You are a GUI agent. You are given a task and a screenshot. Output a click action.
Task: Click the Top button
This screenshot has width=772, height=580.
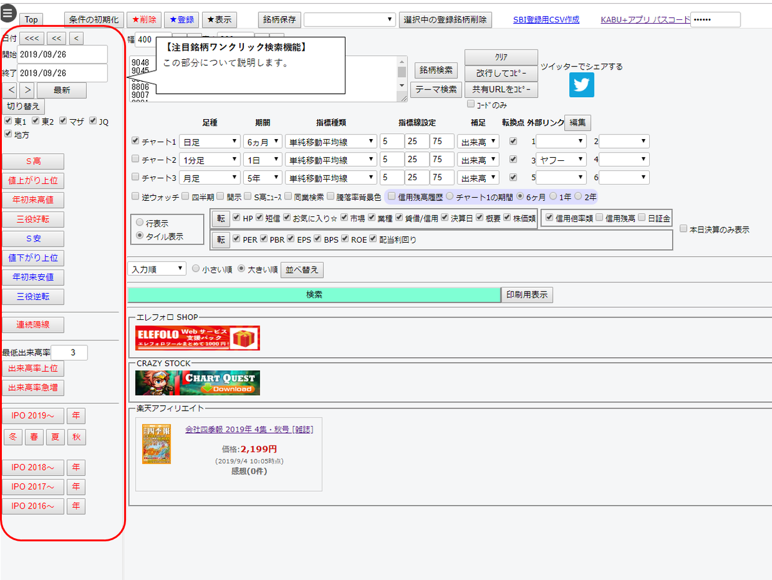click(x=31, y=20)
